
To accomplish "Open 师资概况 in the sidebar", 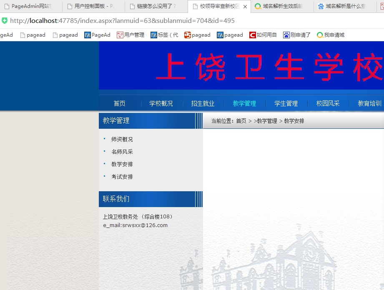I will coord(122,139).
